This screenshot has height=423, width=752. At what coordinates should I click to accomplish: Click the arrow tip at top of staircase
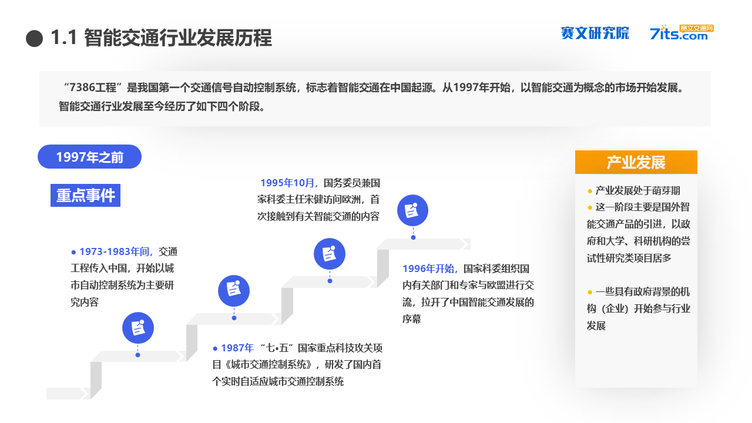click(x=466, y=244)
